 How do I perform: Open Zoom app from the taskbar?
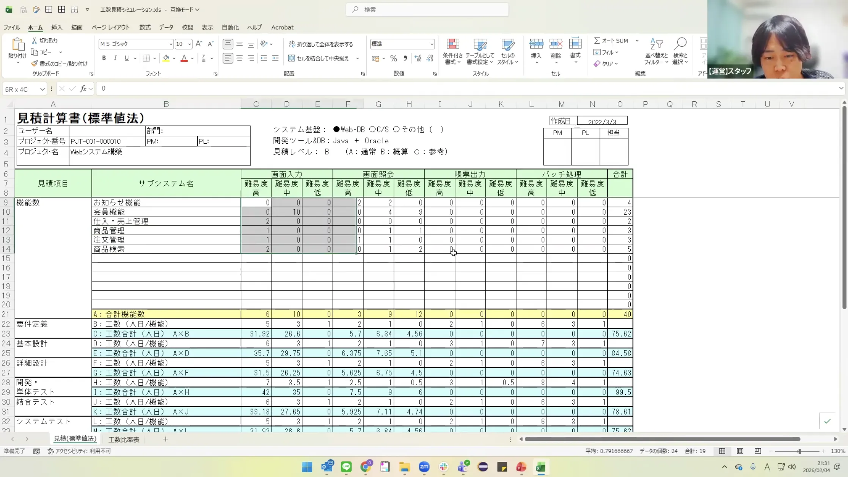[424, 467]
